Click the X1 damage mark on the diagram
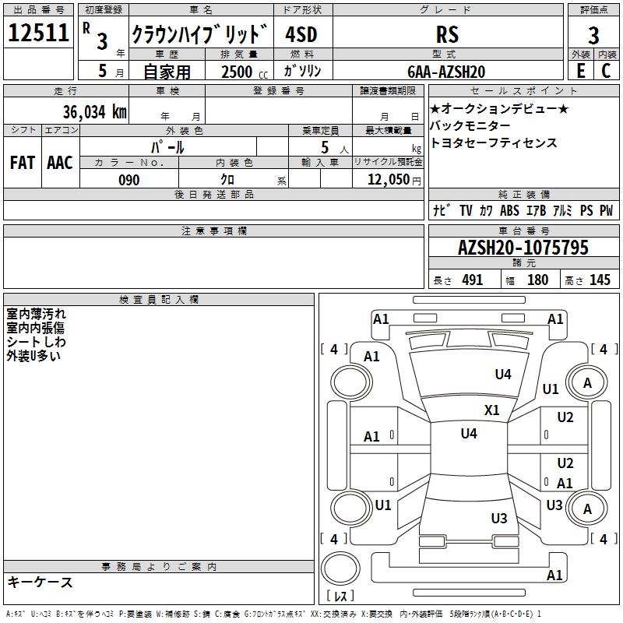Screen dimensions: 623x623 491,410
